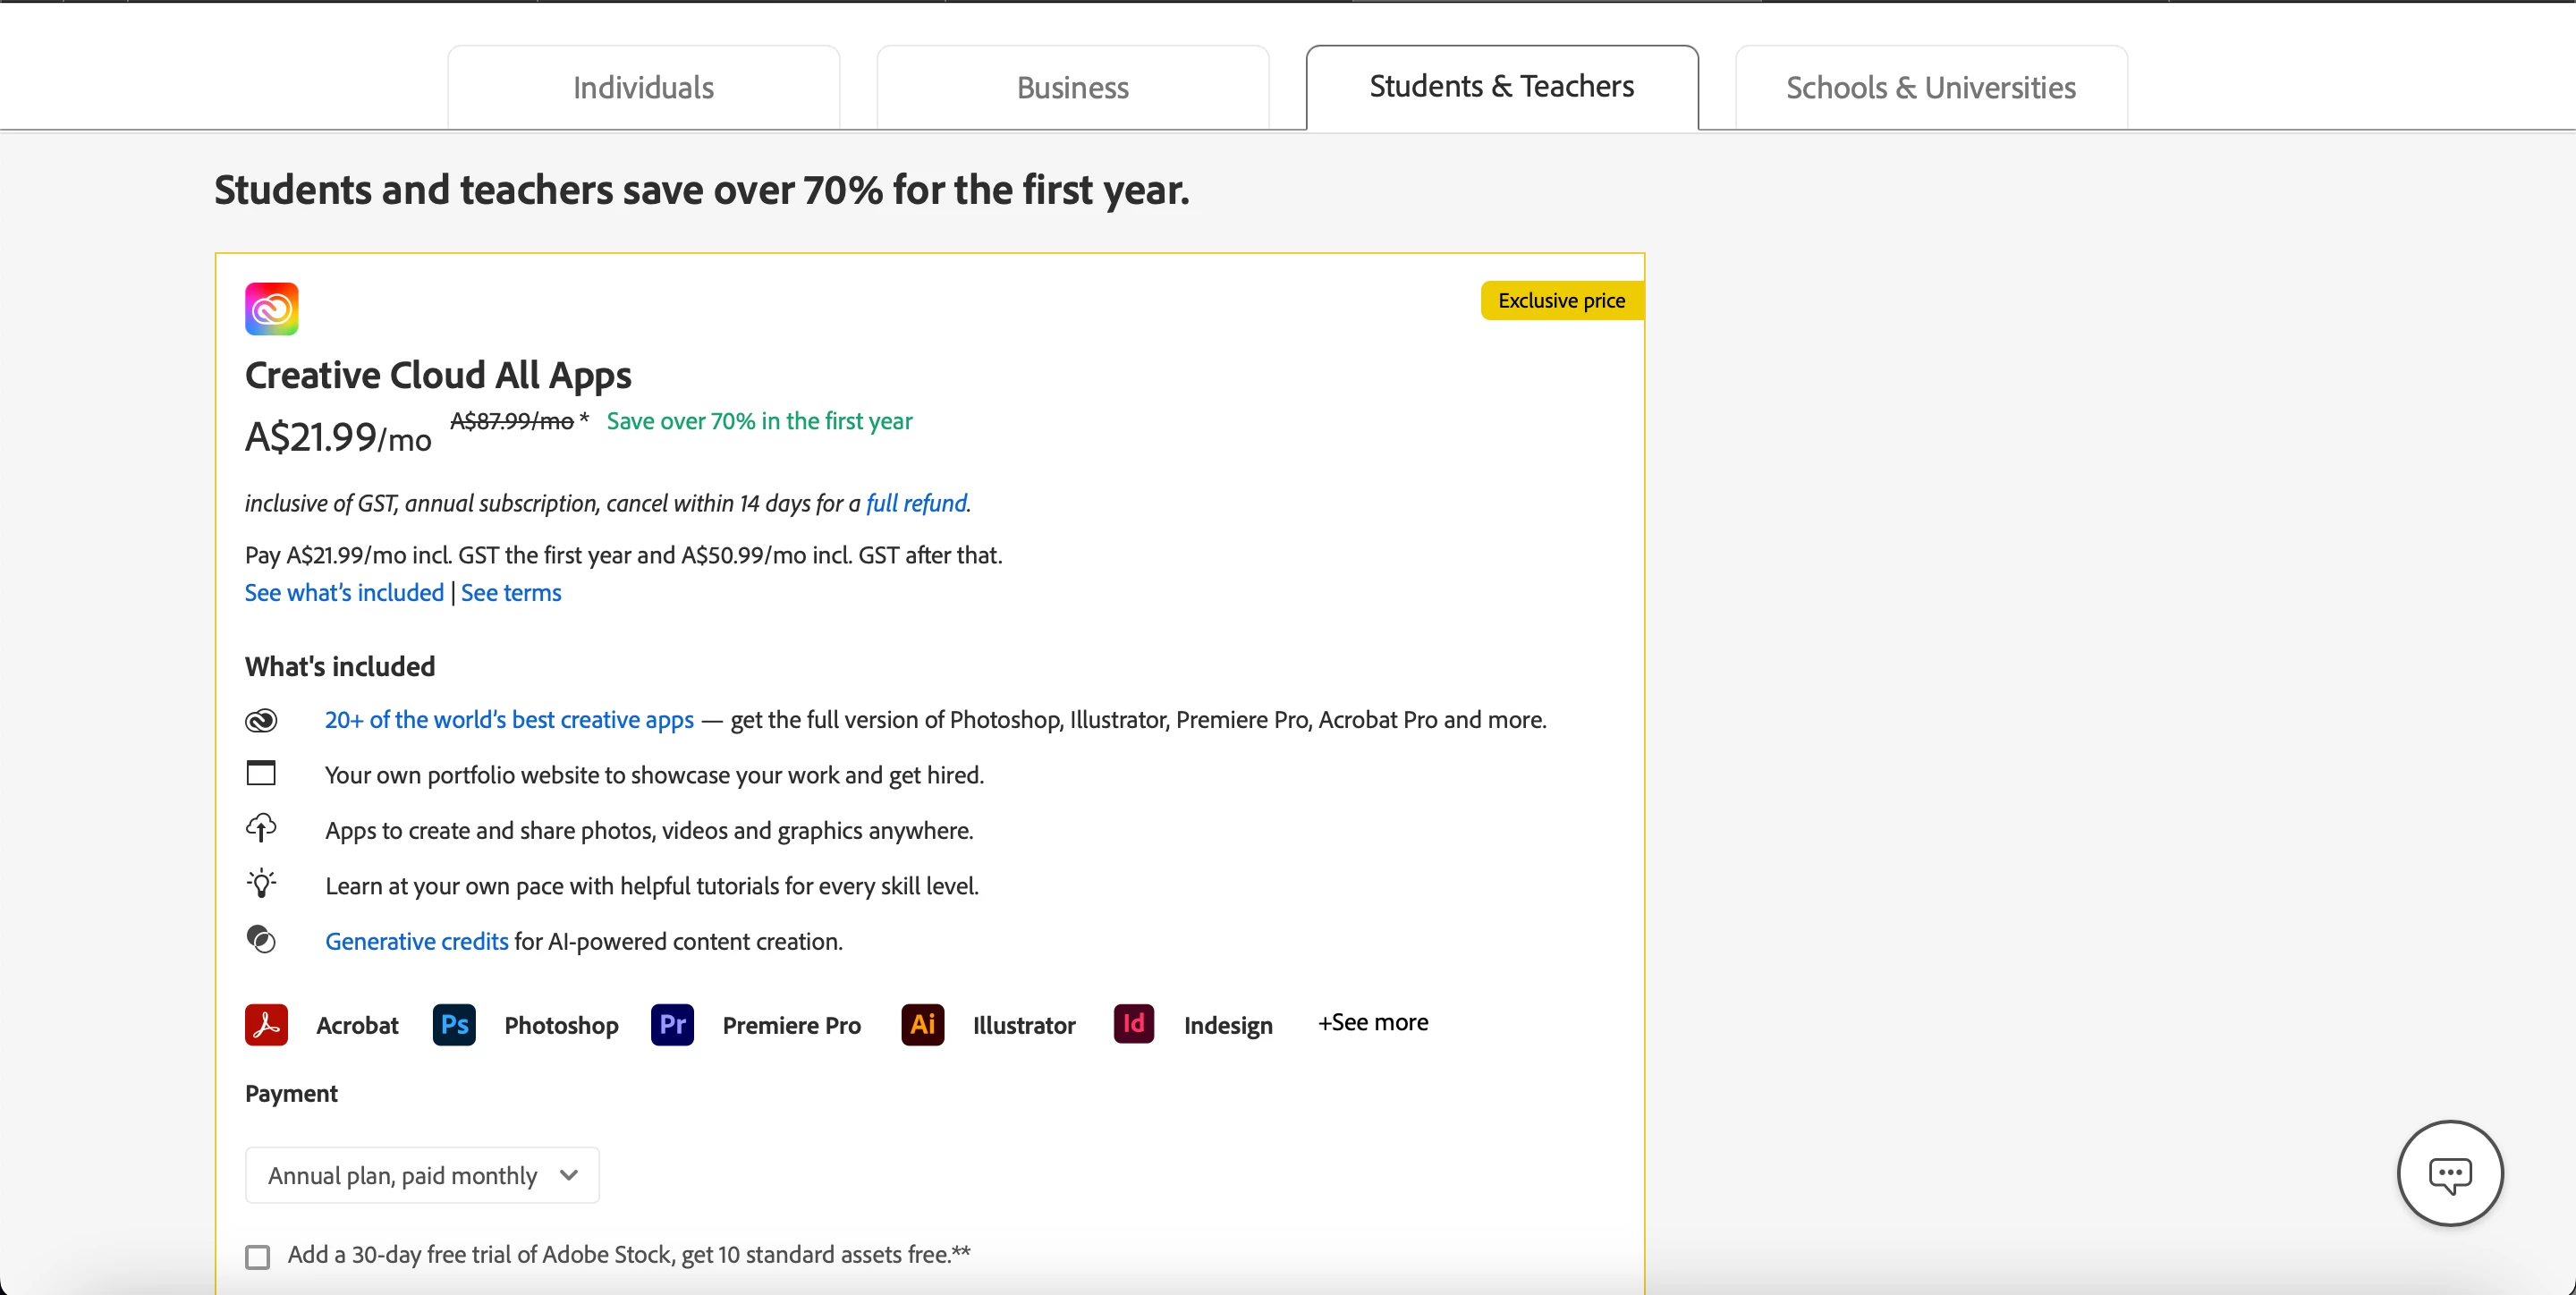Click the InDesign Id icon
This screenshot has height=1295, width=2576.
tap(1133, 1023)
